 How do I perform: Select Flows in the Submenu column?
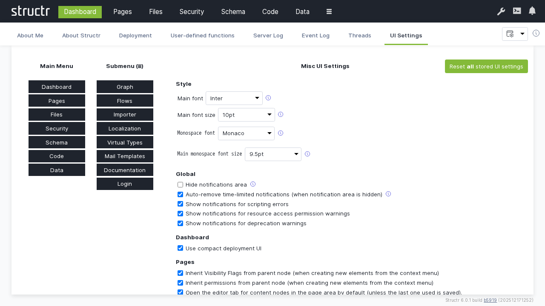tap(125, 101)
